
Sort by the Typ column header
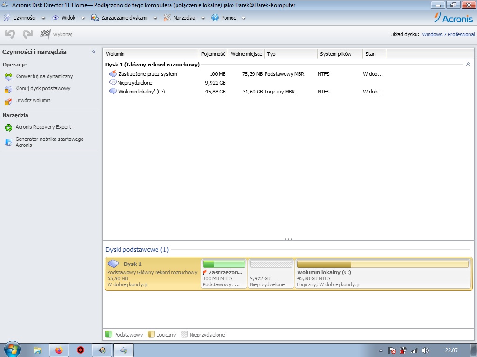[291, 54]
